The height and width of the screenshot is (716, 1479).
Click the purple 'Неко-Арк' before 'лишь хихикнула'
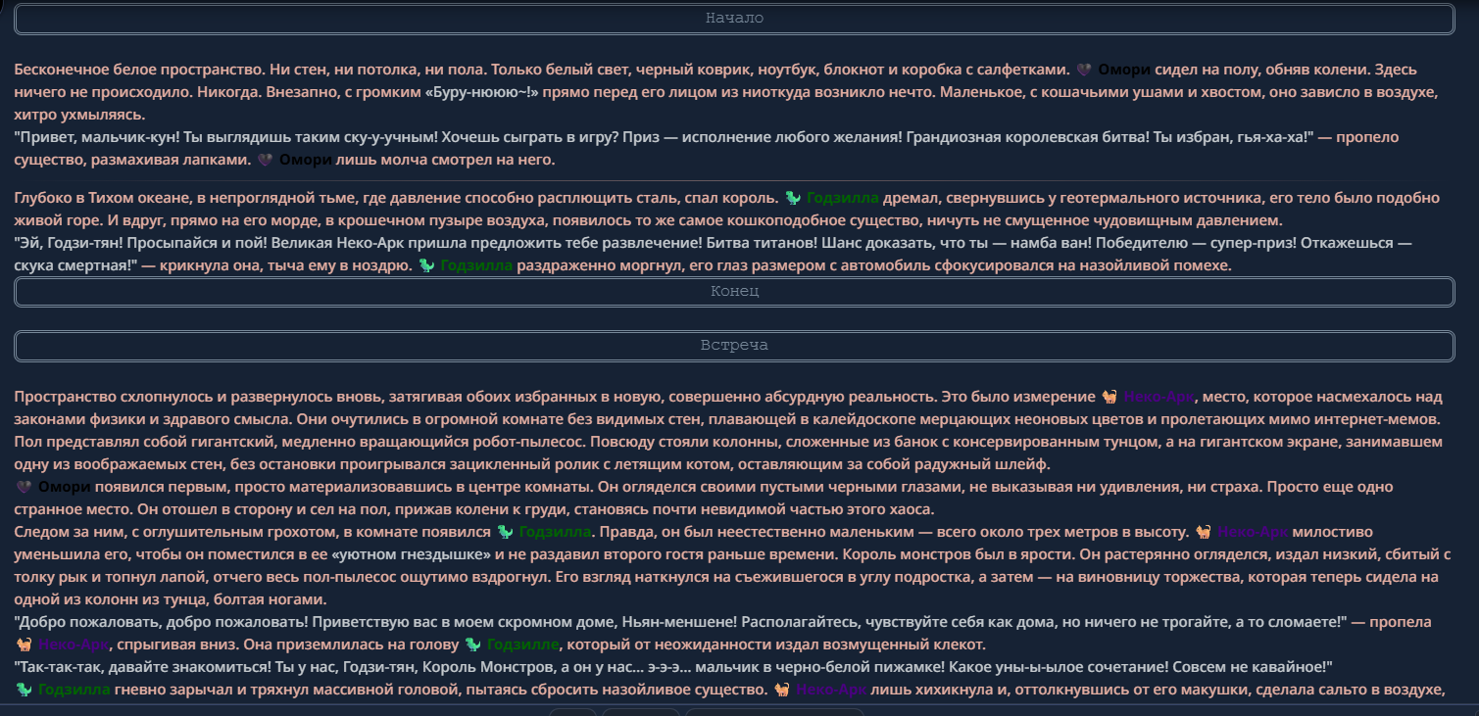click(x=831, y=690)
